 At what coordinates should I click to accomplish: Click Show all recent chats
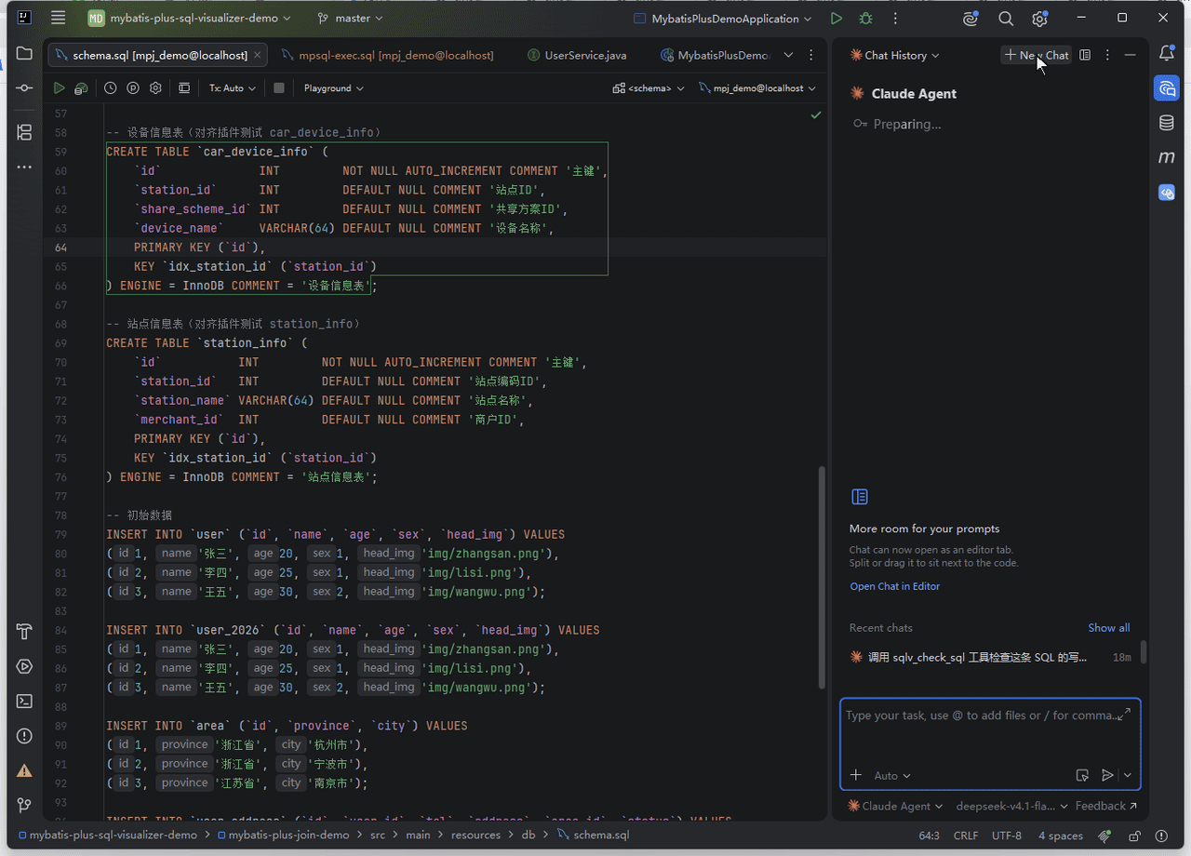pos(1109,628)
